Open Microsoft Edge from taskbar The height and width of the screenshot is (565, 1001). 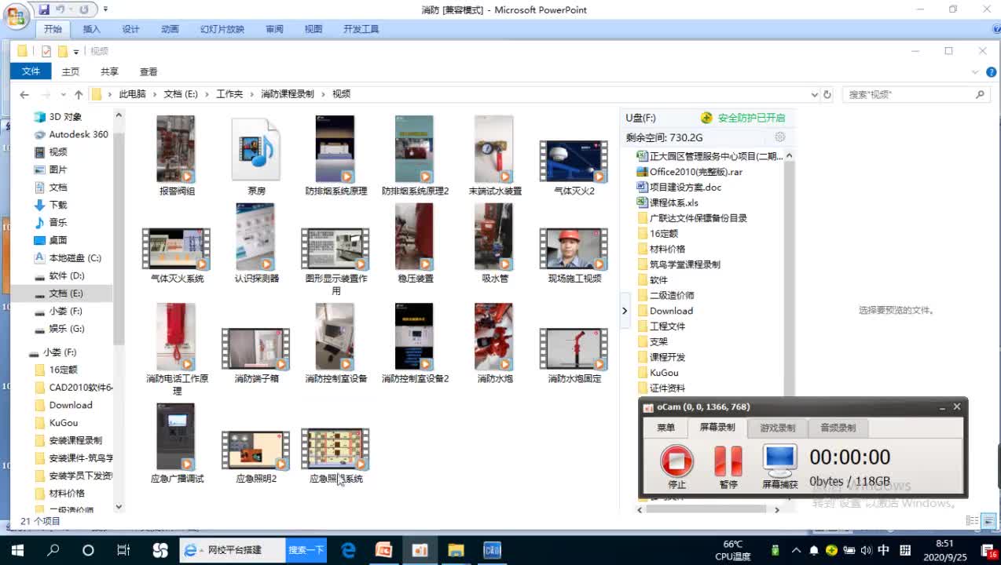[x=348, y=550]
